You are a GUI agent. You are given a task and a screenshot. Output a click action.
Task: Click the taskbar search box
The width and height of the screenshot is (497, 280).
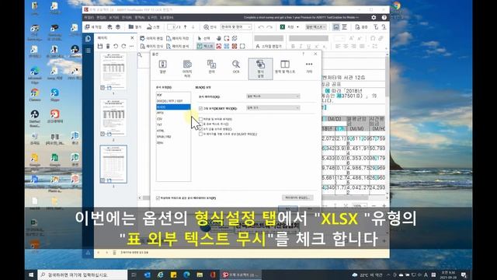click(82, 275)
